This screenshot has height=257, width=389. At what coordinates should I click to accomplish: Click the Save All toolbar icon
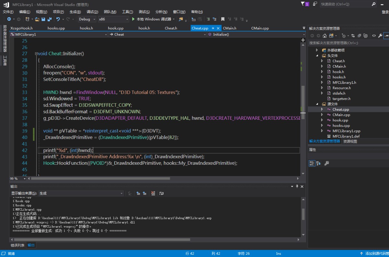(49, 19)
